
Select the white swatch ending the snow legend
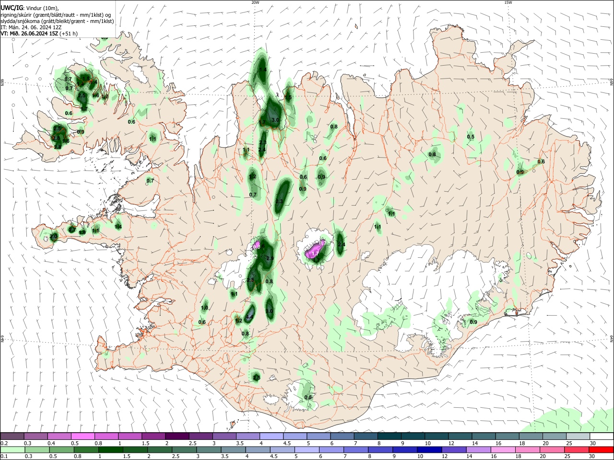602,436
